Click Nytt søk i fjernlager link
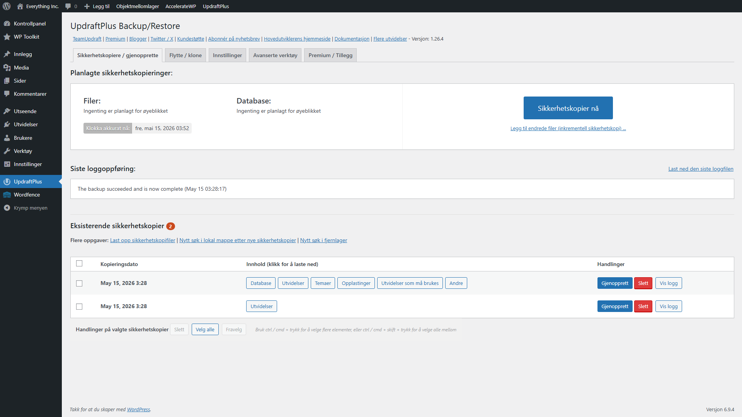 [x=323, y=240]
